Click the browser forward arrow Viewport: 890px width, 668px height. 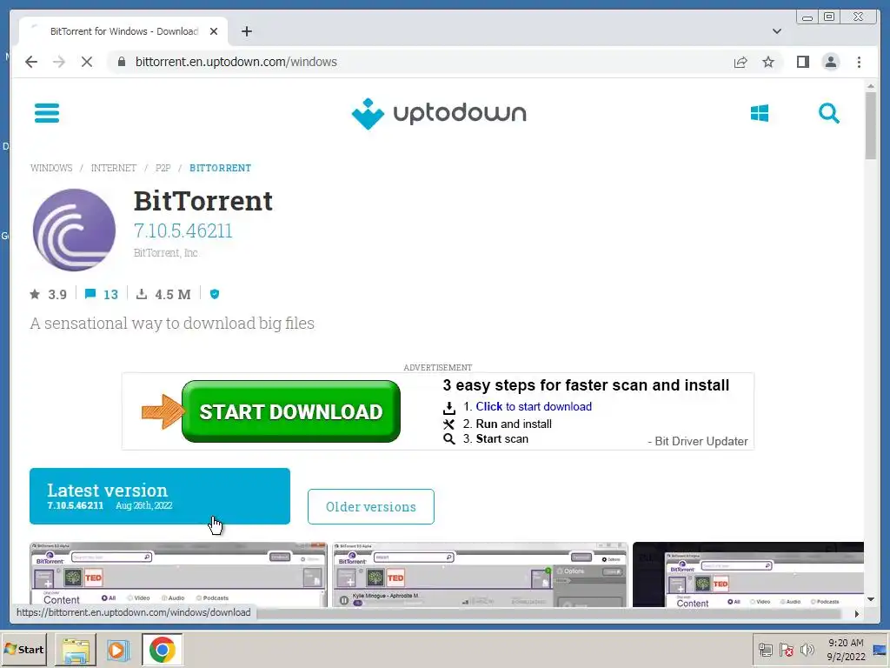59,62
